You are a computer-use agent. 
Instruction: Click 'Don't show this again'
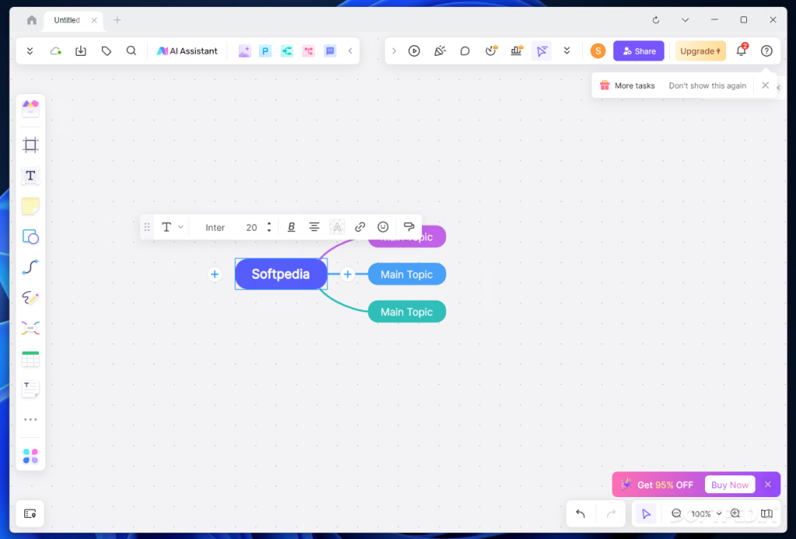click(707, 85)
